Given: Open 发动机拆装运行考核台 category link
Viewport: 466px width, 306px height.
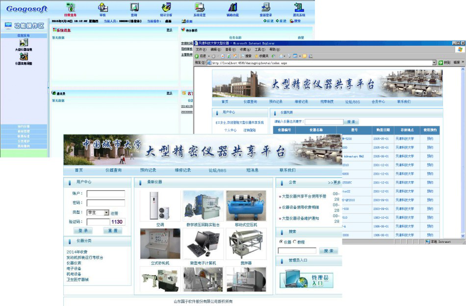Looking at the screenshot, I should [85, 257].
